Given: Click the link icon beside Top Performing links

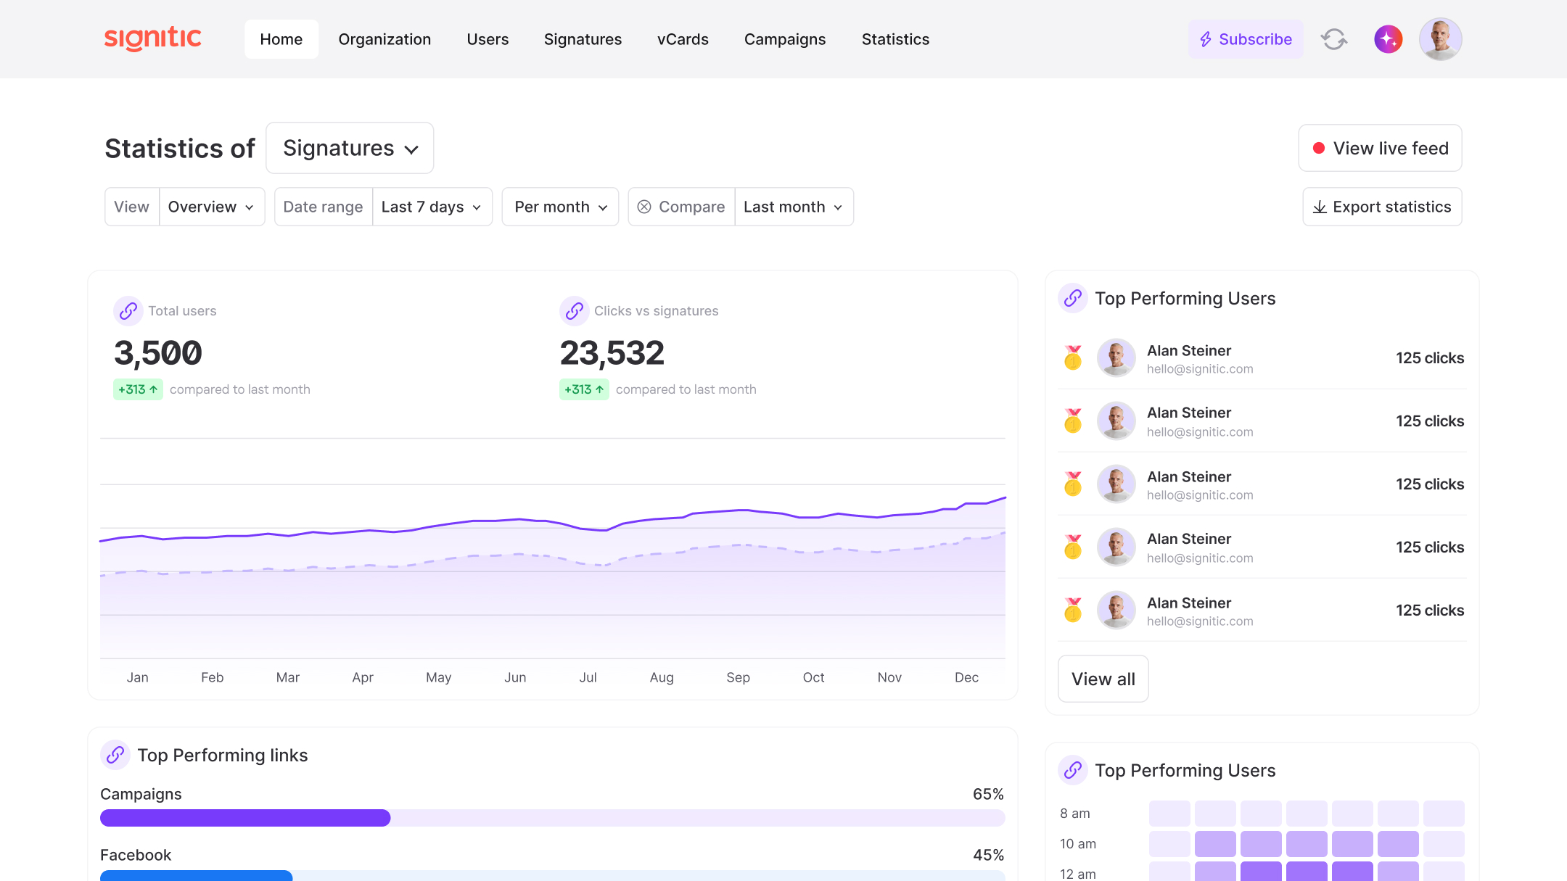Looking at the screenshot, I should [x=115, y=756].
